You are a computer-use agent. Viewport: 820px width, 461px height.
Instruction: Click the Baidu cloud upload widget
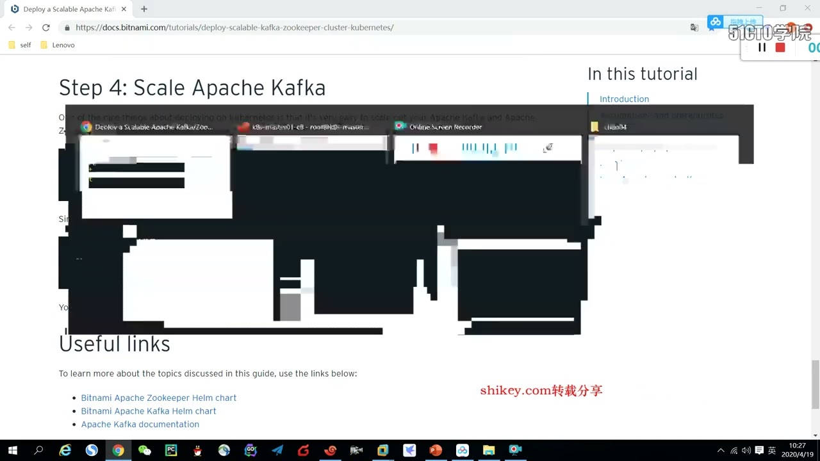tap(735, 22)
